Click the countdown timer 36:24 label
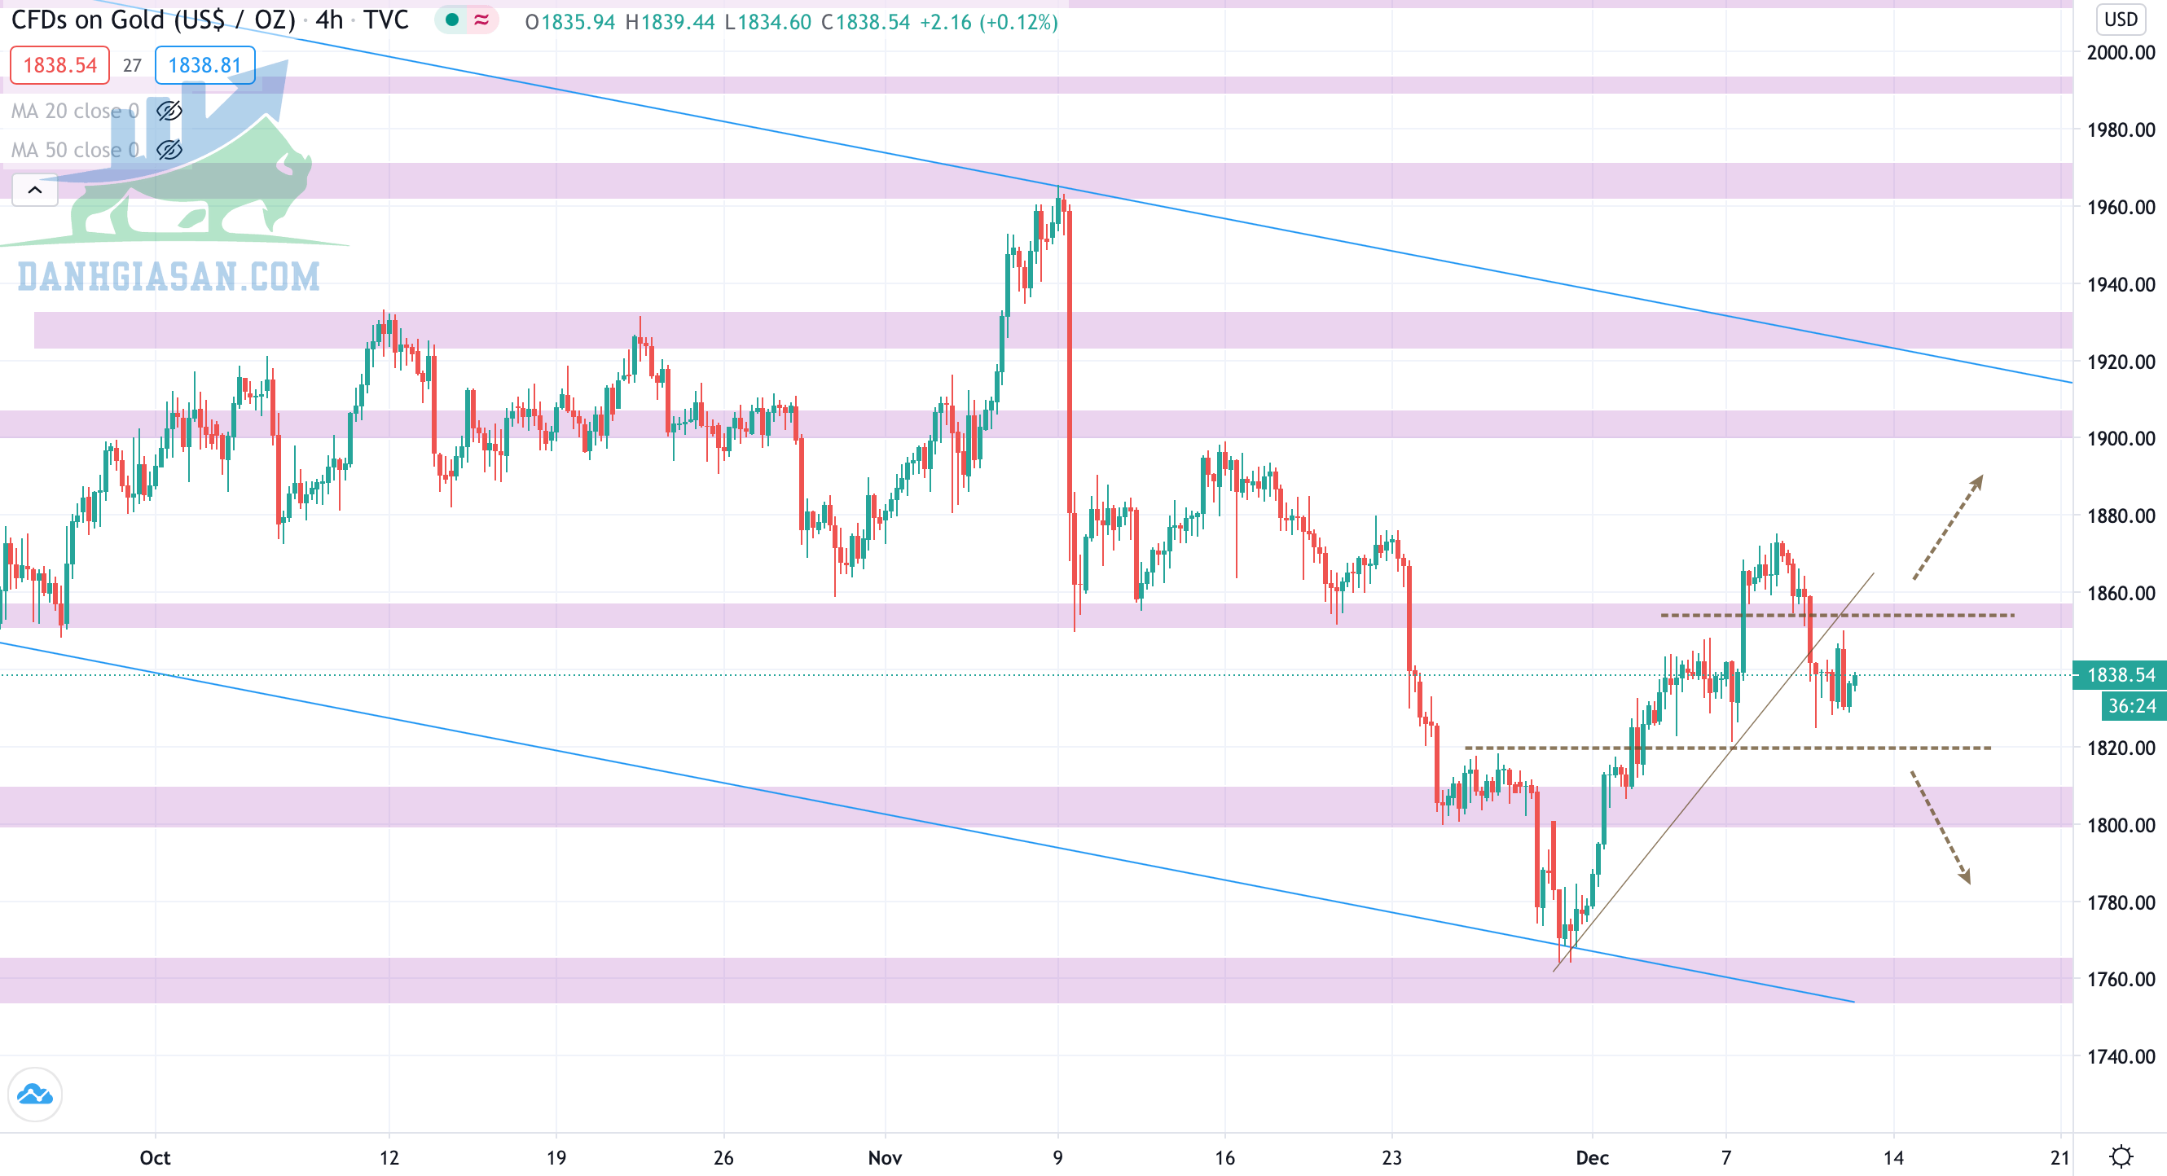The height and width of the screenshot is (1176, 2167). click(2134, 706)
